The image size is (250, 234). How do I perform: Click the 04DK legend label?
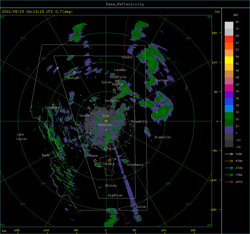coord(239,154)
